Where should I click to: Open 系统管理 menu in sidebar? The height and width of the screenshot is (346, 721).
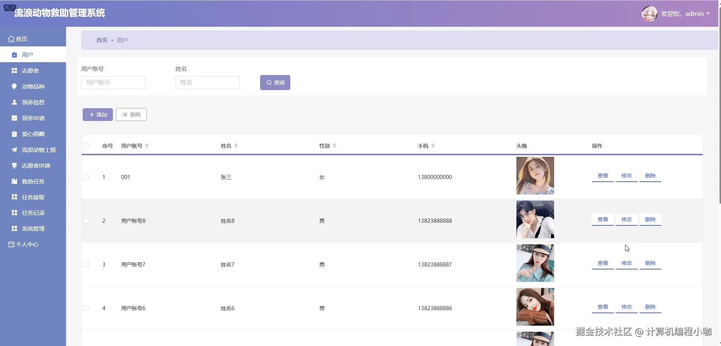coord(33,229)
